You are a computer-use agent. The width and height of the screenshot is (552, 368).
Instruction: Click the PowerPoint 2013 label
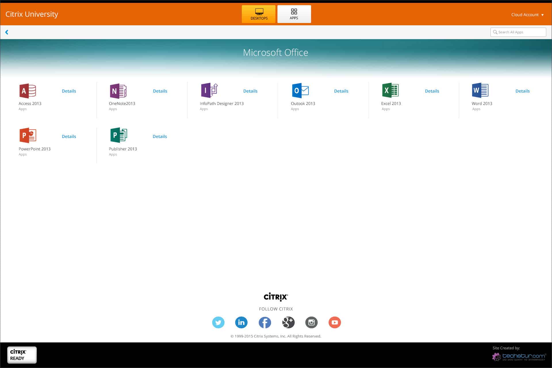34,149
